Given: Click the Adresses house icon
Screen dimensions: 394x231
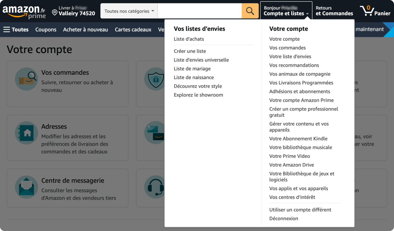Looking at the screenshot, I should (x=26, y=133).
